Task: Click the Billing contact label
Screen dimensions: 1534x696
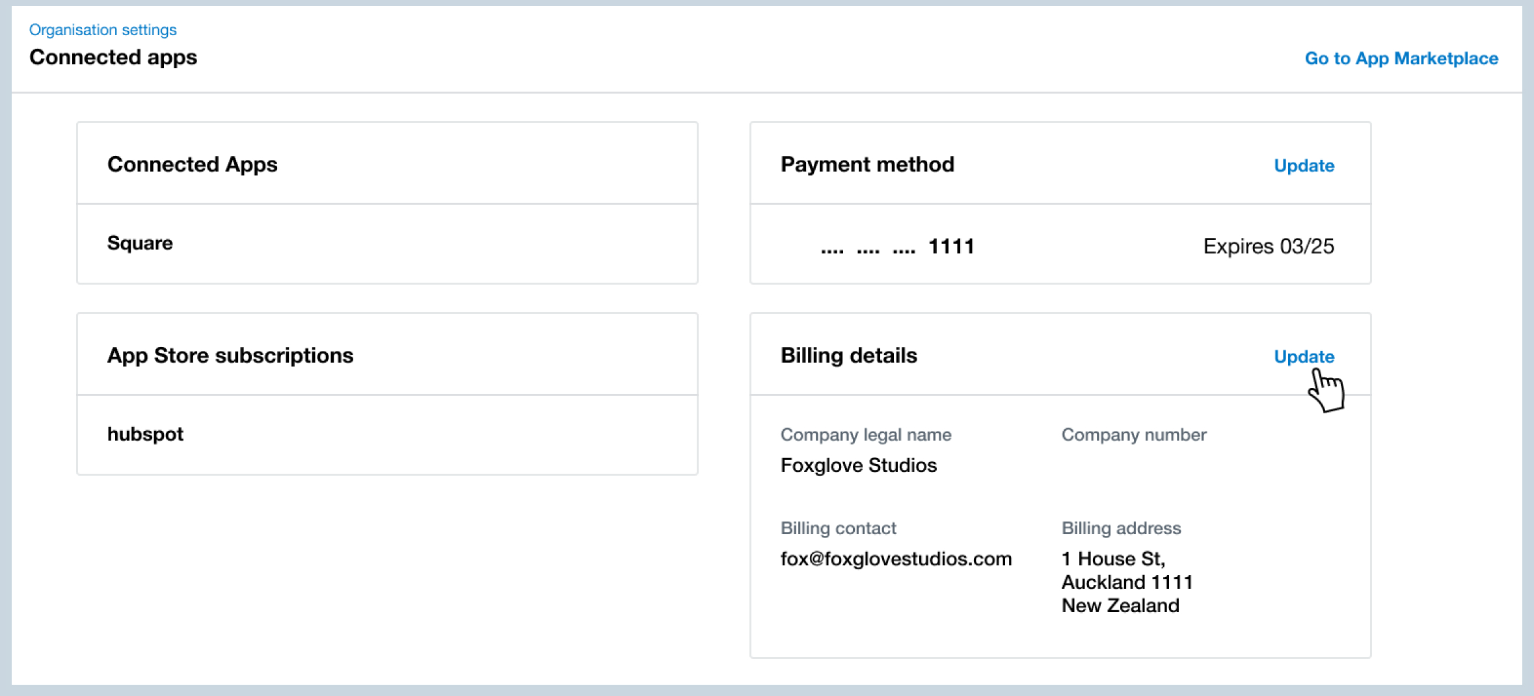Action: click(839, 528)
